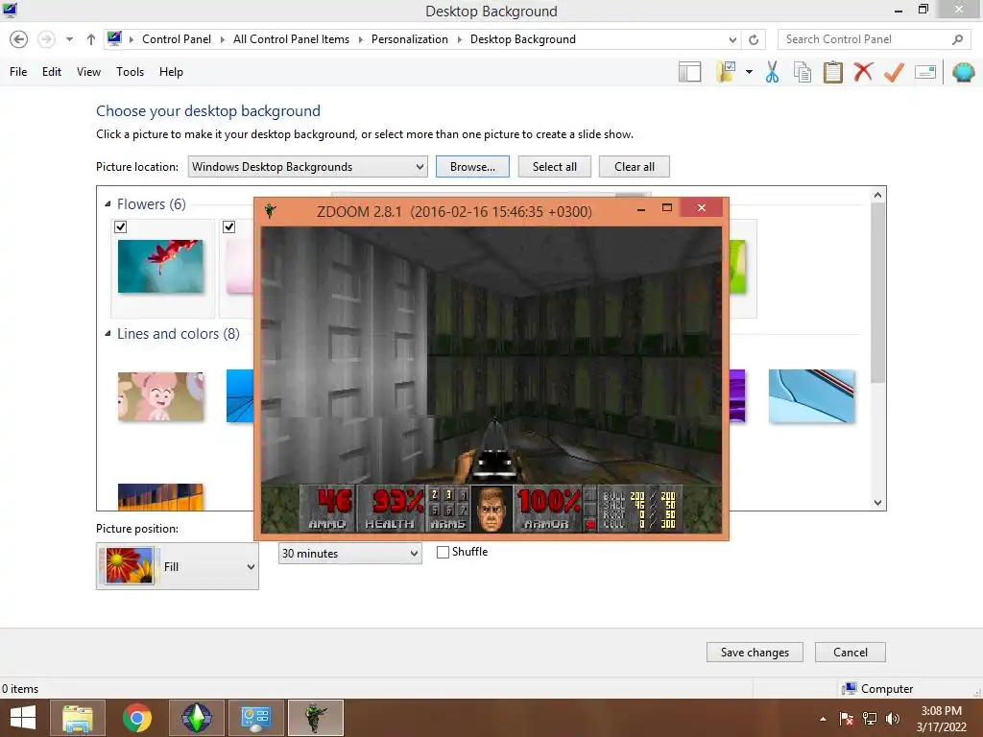Click the wallpaper list scroll up arrow
This screenshot has height=737, width=983.
877,195
